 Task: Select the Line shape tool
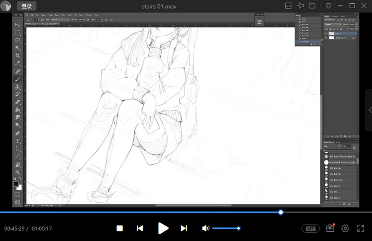click(x=18, y=156)
